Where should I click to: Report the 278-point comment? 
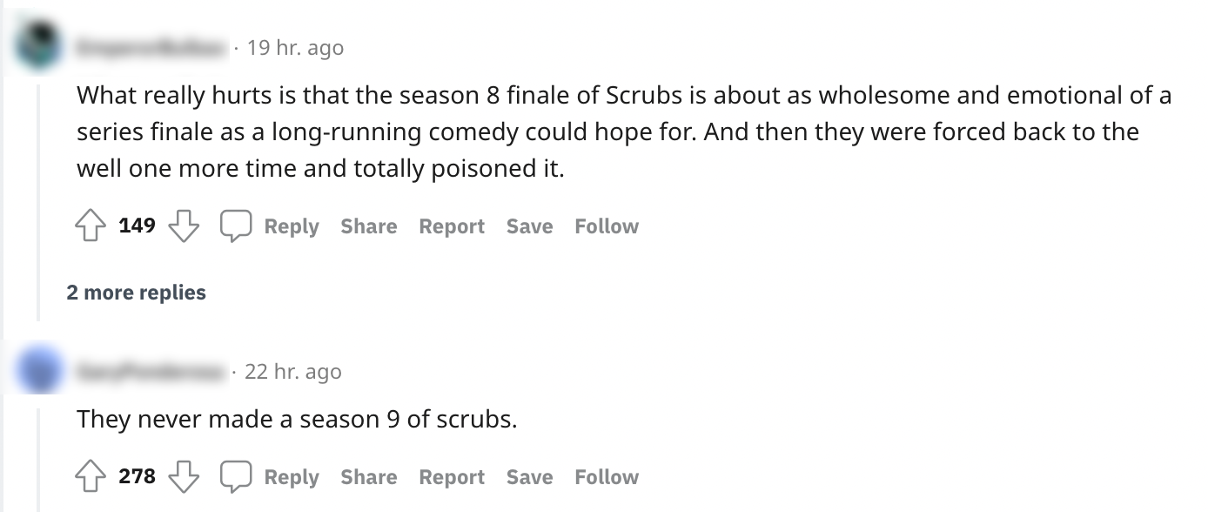click(x=451, y=477)
